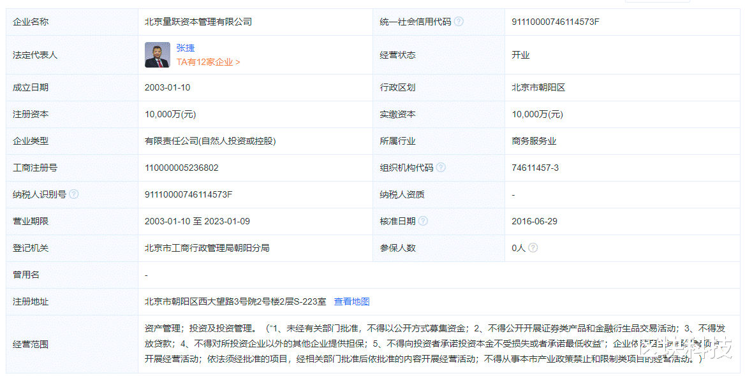This screenshot has height=376, width=745.
Task: Open TA有12家企业 link
Action: pyautogui.click(x=208, y=62)
